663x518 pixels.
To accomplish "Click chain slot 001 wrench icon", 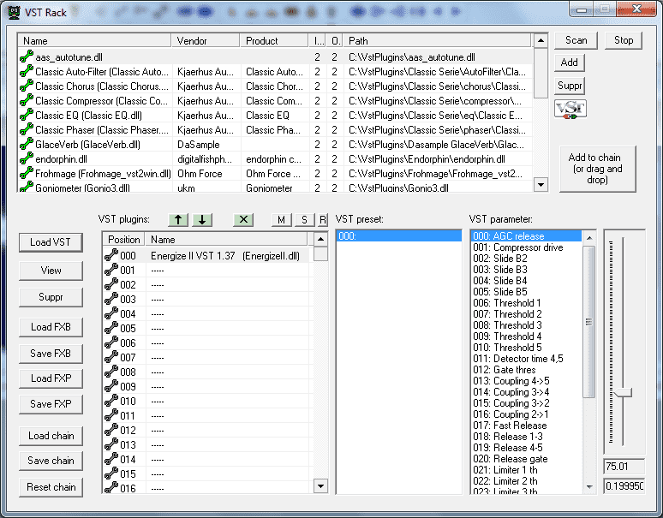I will [x=111, y=270].
